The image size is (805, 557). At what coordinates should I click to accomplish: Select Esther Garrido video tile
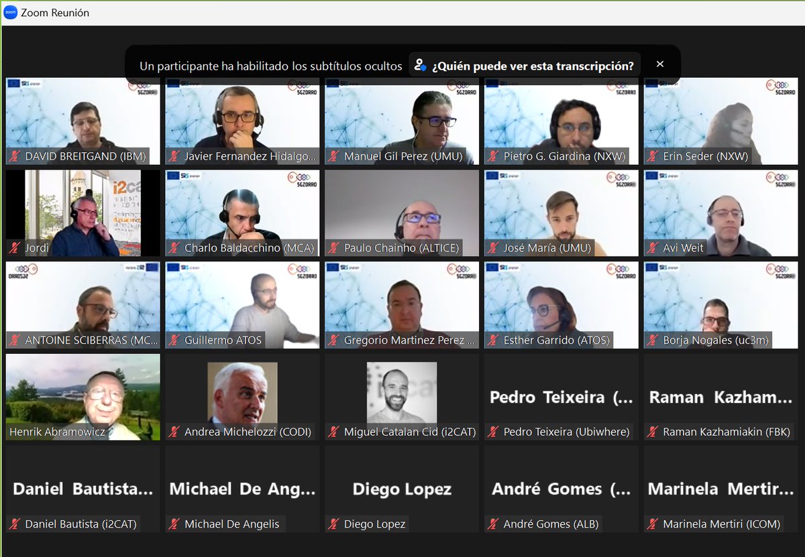click(562, 305)
